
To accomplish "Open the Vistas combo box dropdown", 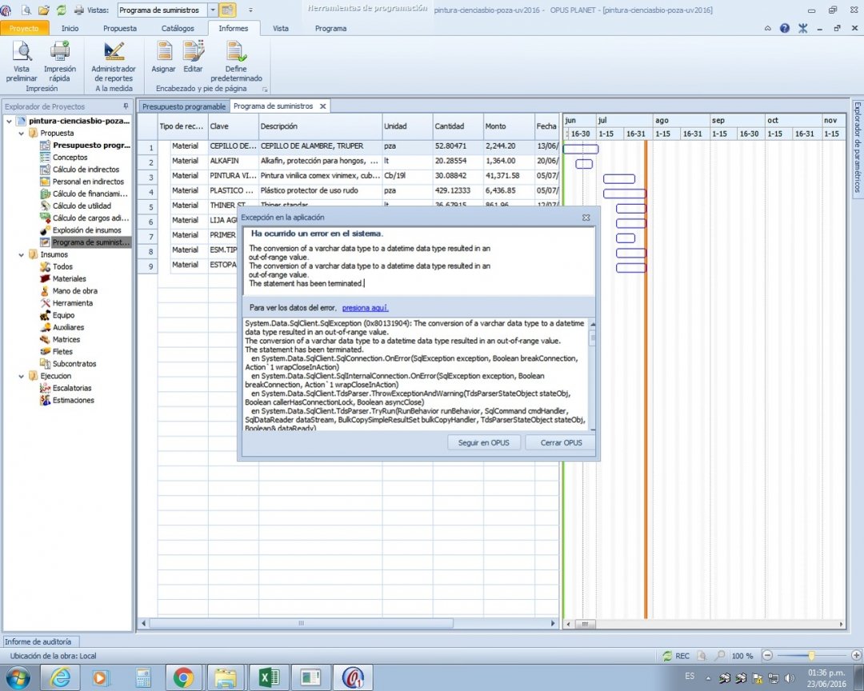I will pos(212,10).
